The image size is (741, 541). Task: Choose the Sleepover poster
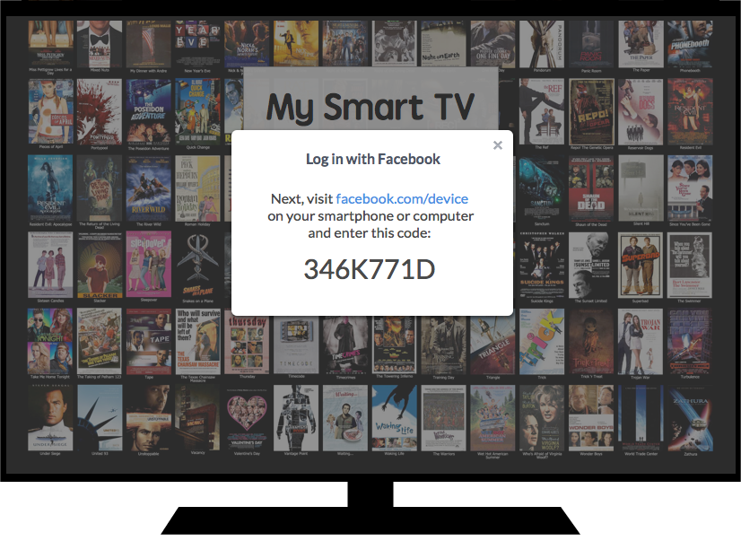pyautogui.click(x=148, y=265)
